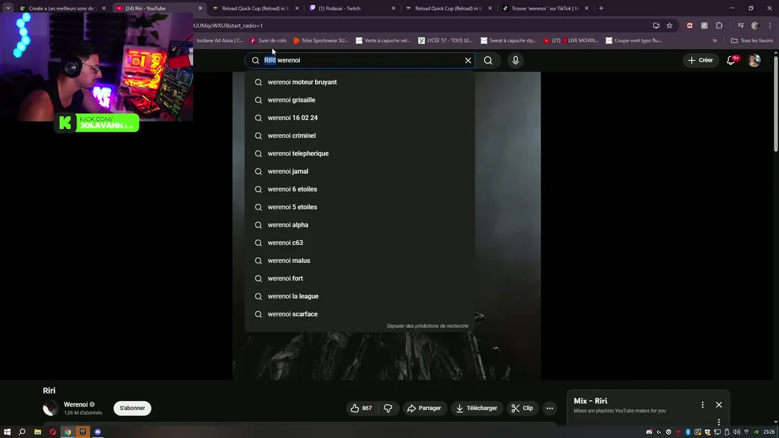Open Werenoi channel avatar
This screenshot has height=438, width=779.
coord(51,408)
